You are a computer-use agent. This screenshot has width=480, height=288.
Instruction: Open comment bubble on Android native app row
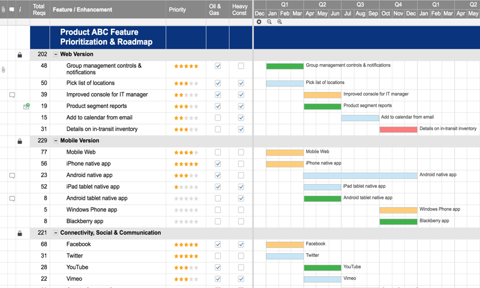[x=12, y=176]
